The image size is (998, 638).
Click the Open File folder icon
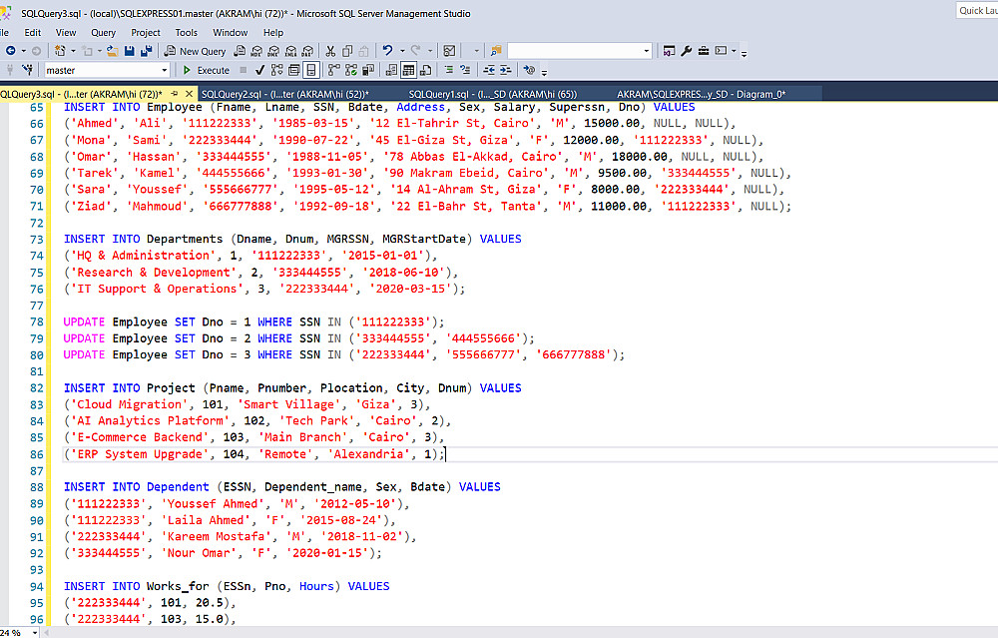[112, 51]
